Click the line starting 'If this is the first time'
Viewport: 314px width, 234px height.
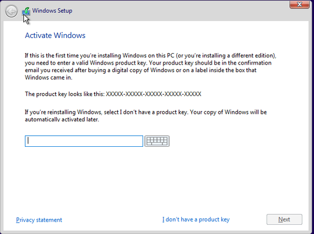click(x=151, y=55)
